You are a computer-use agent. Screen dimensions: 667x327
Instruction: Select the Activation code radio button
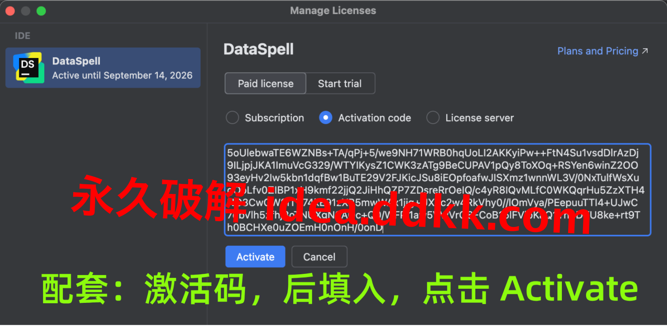tap(326, 118)
